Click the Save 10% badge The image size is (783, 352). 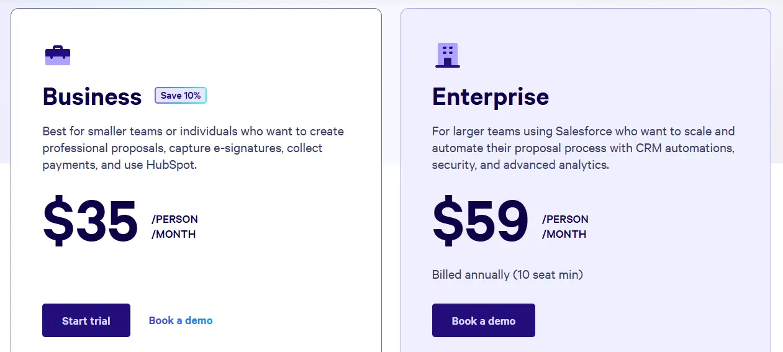click(x=181, y=96)
